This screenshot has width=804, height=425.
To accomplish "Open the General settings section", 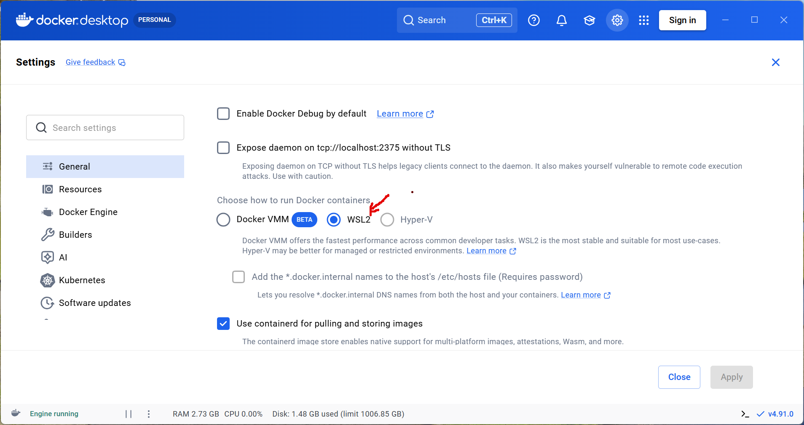I will (105, 167).
